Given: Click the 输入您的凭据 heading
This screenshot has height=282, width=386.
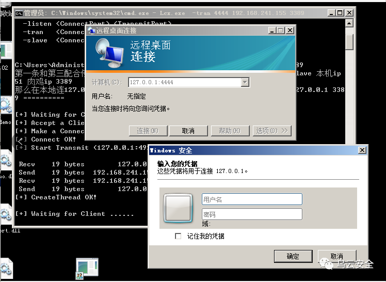Looking at the screenshot, I should 177,164.
